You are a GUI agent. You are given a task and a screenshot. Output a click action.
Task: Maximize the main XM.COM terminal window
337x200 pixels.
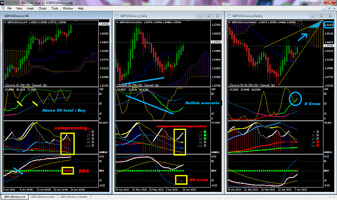click(x=320, y=2)
